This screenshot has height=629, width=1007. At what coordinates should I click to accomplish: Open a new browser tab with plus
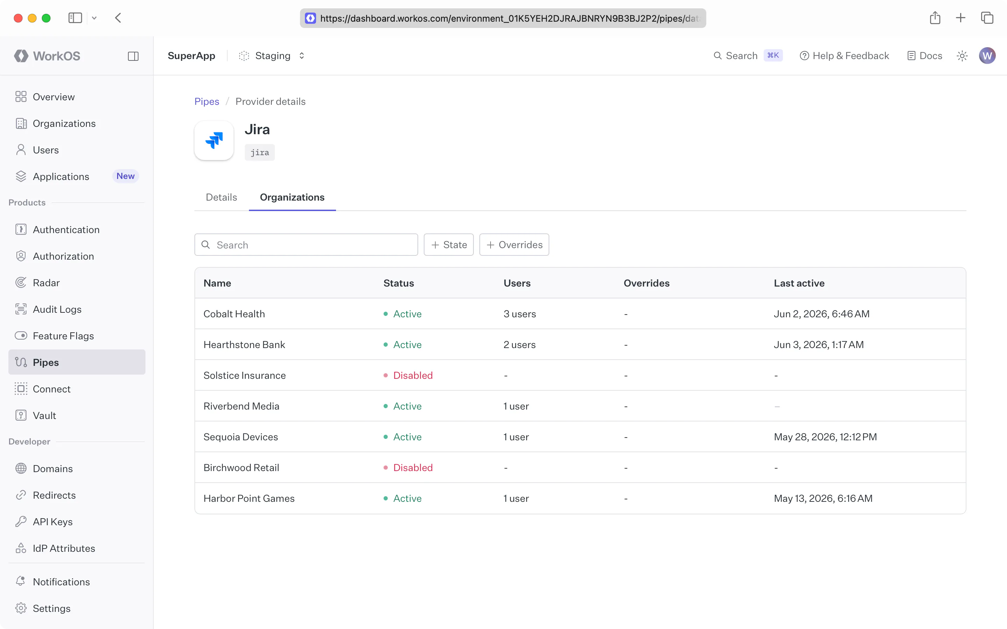pos(960,18)
